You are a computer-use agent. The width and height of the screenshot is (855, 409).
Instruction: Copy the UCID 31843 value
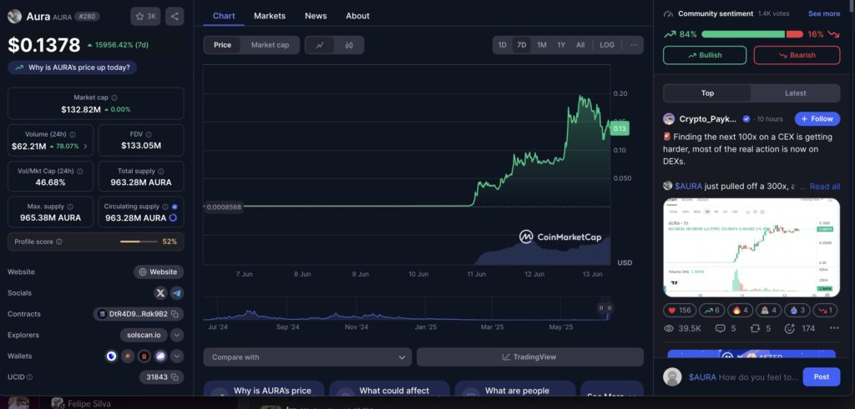click(x=175, y=377)
